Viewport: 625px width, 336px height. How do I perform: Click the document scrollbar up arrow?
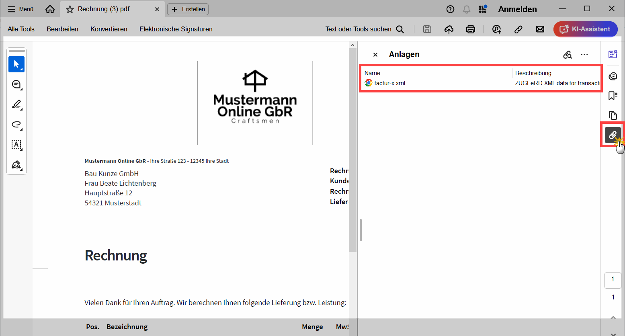coord(352,45)
